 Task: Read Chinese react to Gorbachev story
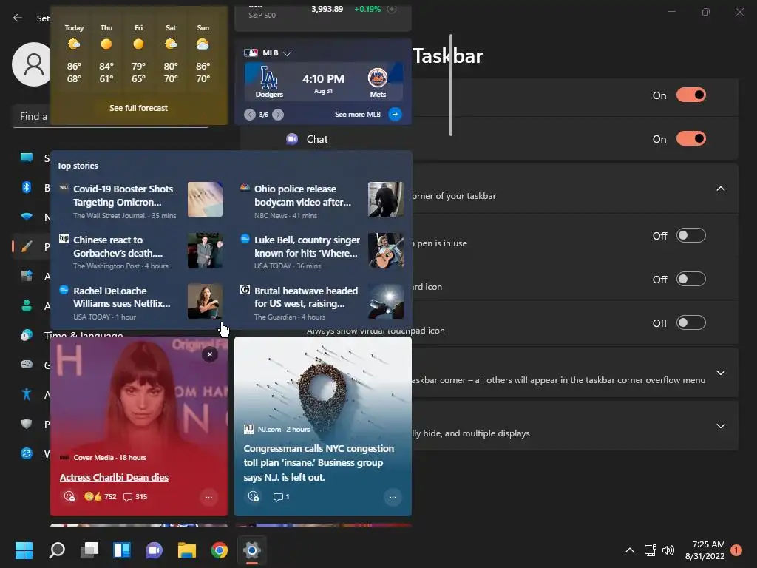point(118,246)
